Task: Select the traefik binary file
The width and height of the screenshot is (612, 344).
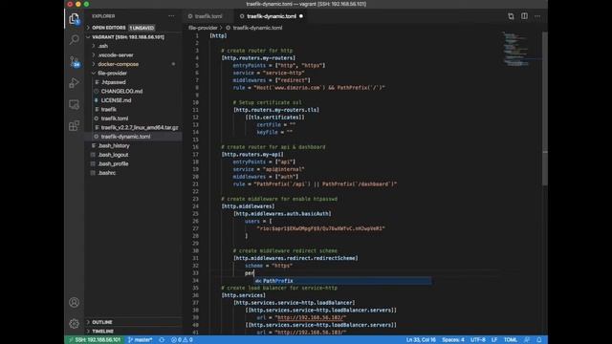Action: (x=134, y=109)
